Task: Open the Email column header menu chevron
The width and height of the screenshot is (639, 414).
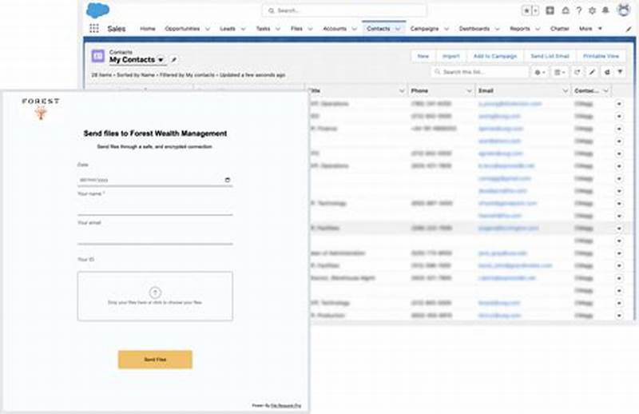Action: point(566,91)
